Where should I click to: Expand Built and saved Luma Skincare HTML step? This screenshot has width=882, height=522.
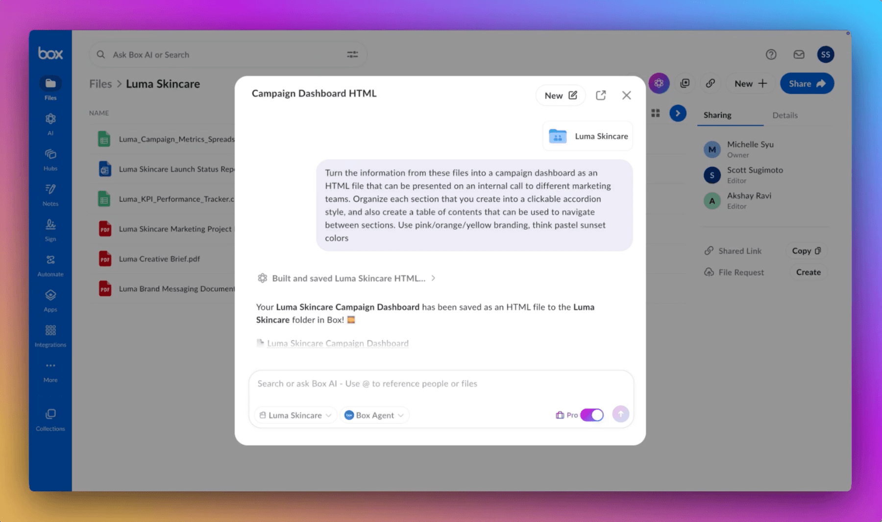347,278
